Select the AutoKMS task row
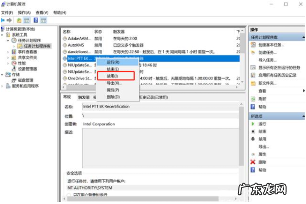The image size is (306, 204). pyautogui.click(x=151, y=45)
